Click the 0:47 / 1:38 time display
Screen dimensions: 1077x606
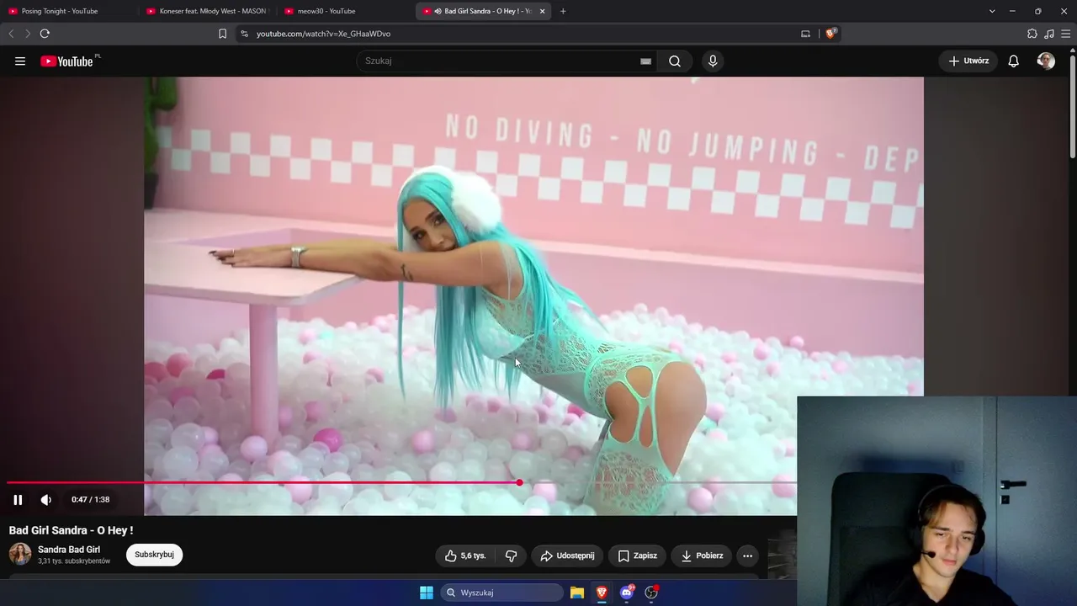click(x=91, y=500)
